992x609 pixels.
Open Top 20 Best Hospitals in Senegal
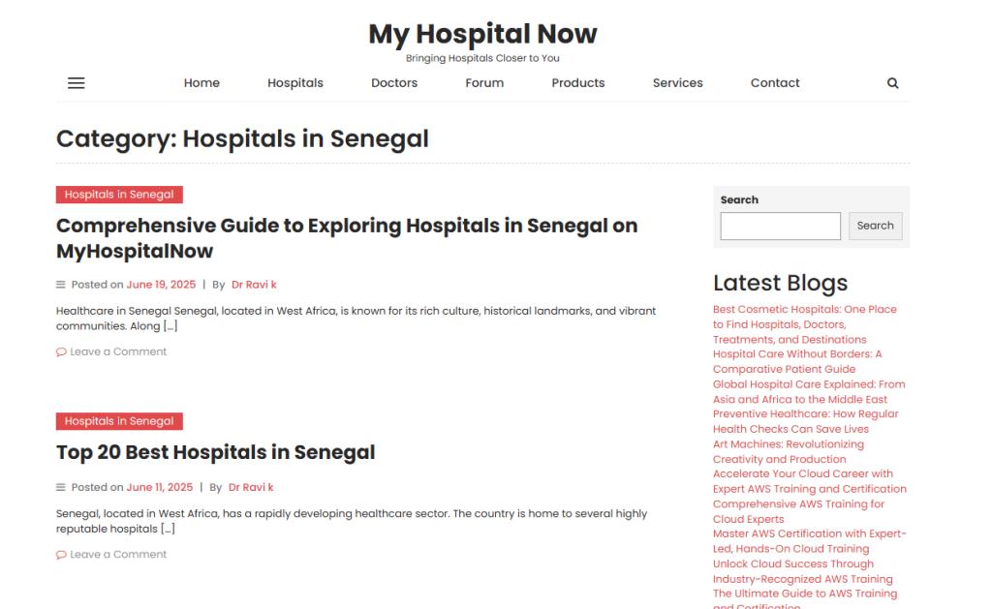[x=215, y=452]
